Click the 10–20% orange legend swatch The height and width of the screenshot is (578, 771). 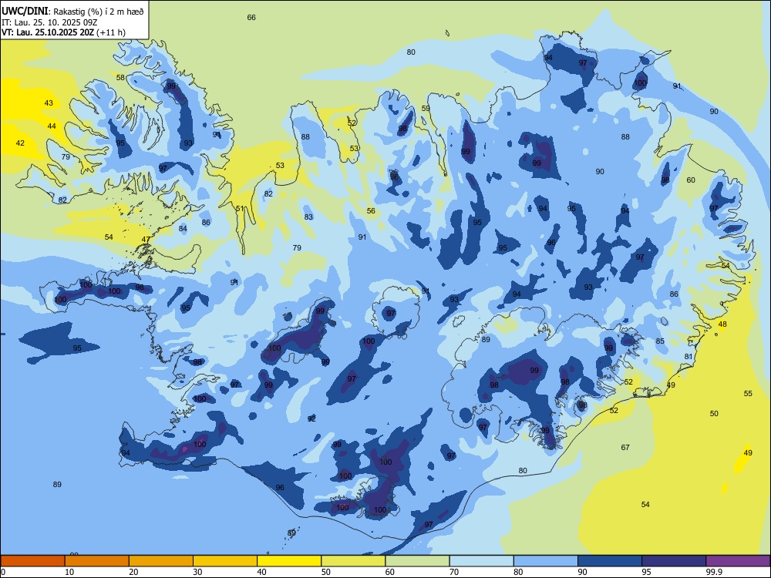[97, 561]
